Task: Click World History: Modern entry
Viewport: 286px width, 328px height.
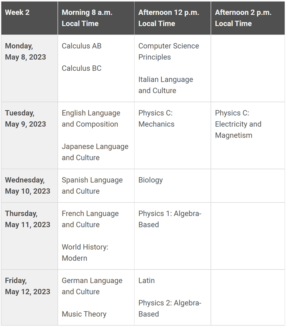Action: 85,252
